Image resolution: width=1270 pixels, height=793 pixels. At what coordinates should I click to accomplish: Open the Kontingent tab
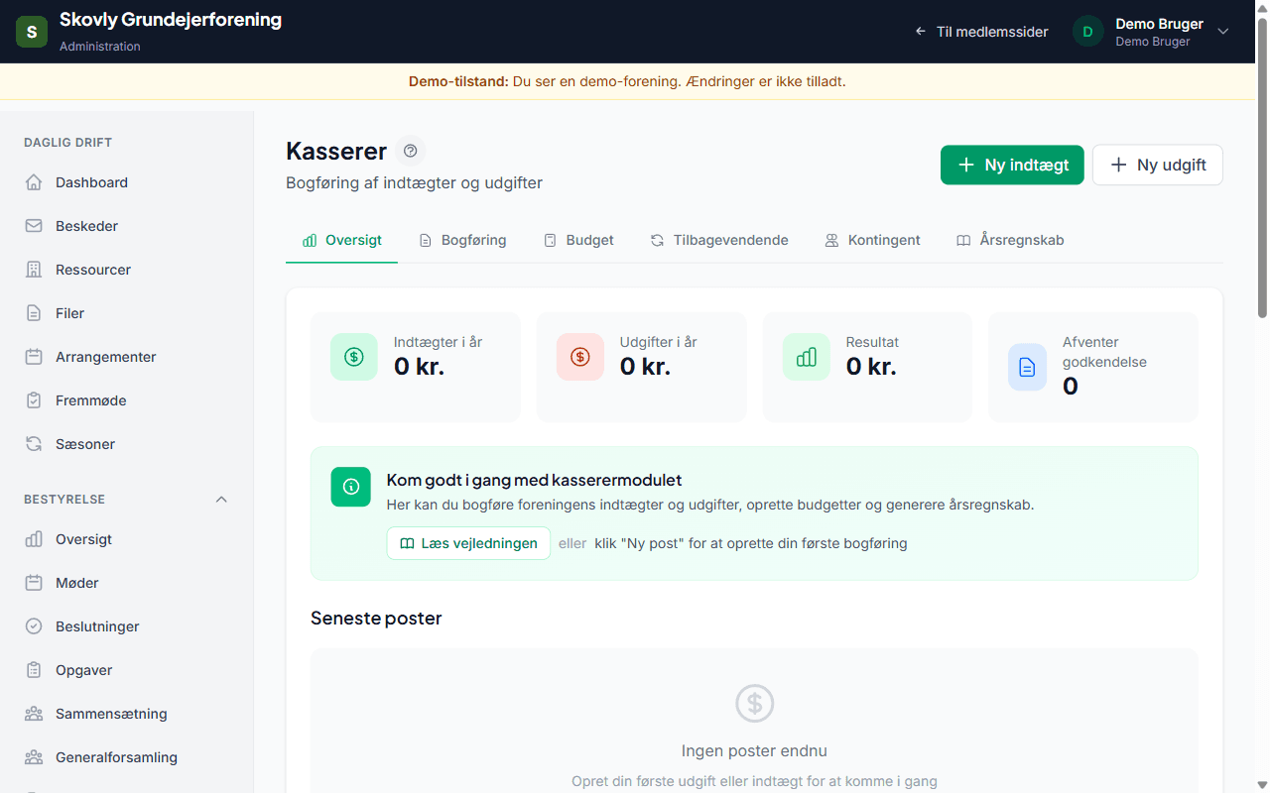(x=872, y=240)
